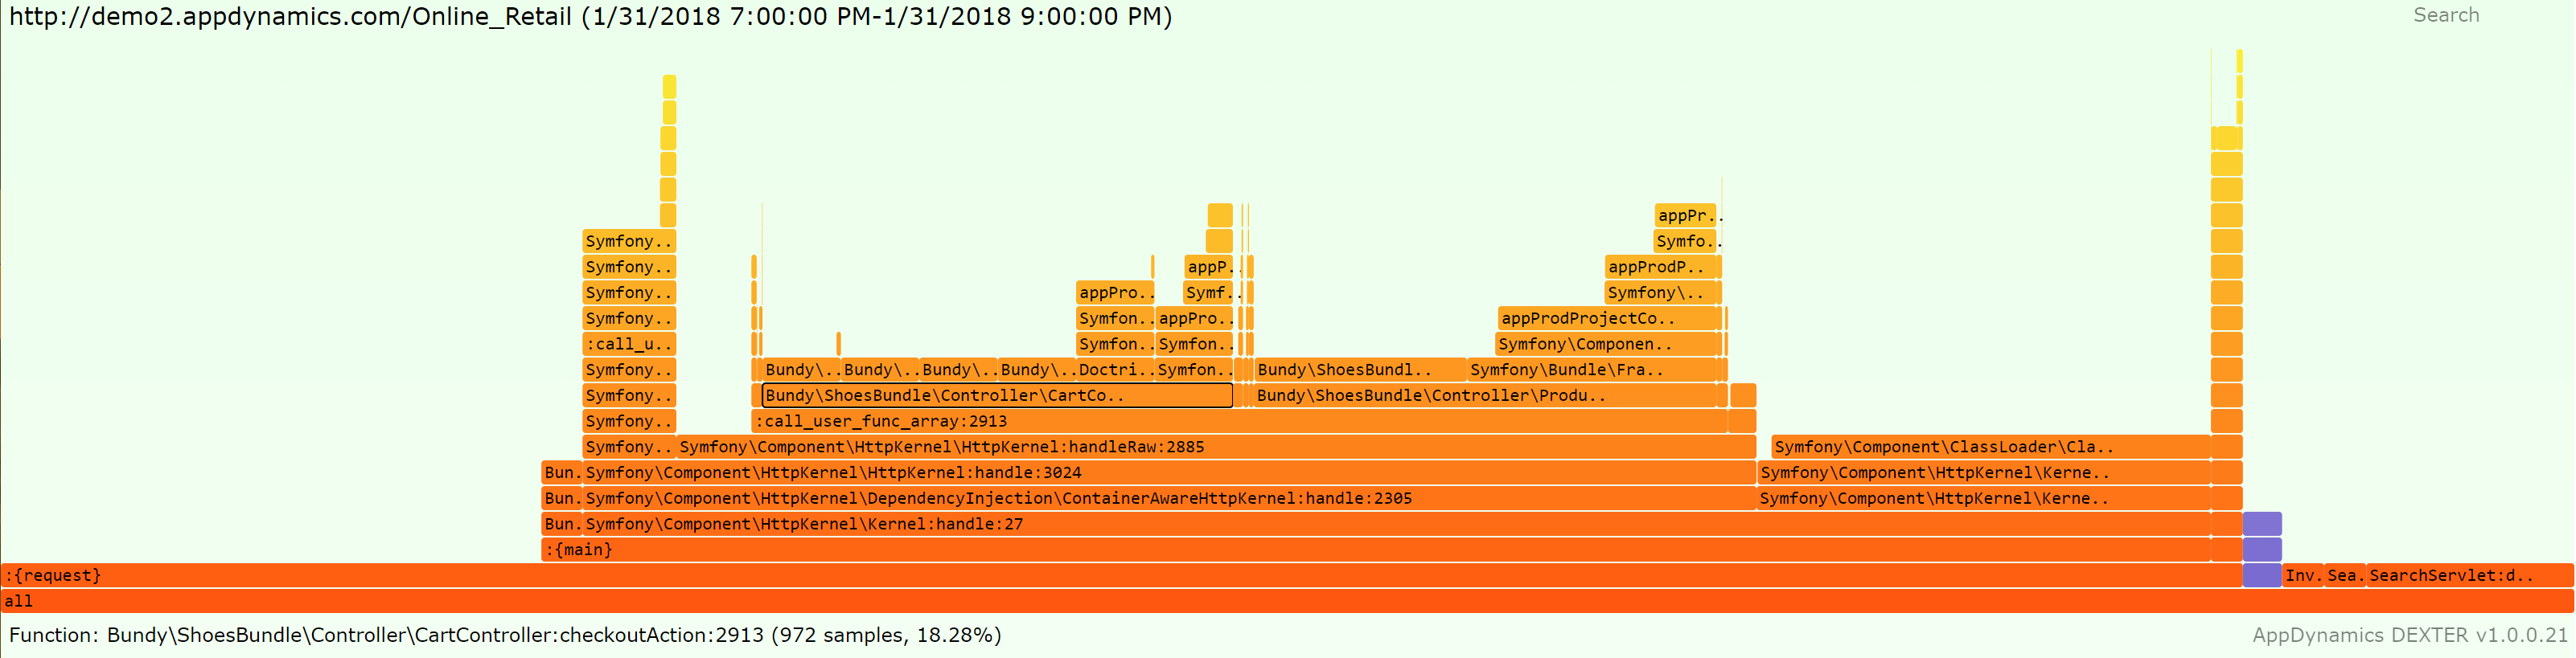Click the purple block beside :{main}

coord(2261,550)
